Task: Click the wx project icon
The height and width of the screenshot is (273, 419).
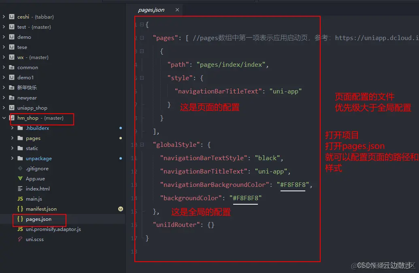Action: coord(12,57)
